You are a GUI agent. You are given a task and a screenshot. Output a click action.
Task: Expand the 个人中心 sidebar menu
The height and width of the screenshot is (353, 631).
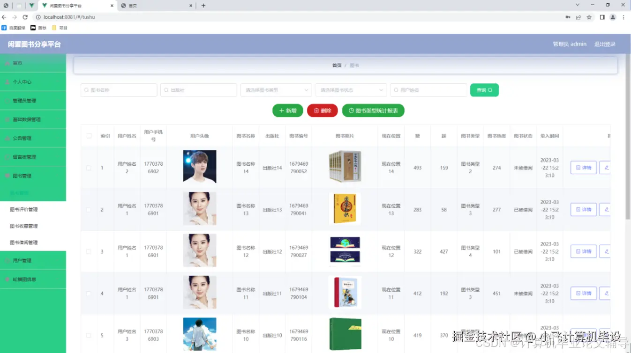33,82
